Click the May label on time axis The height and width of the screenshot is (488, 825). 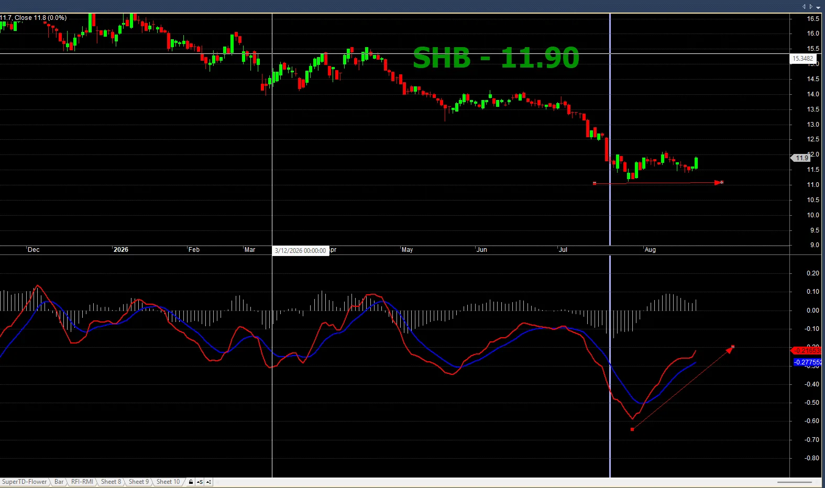click(408, 250)
